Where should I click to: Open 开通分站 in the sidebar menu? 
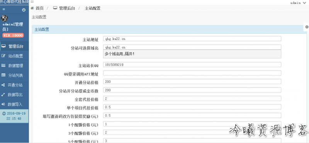click(14, 85)
